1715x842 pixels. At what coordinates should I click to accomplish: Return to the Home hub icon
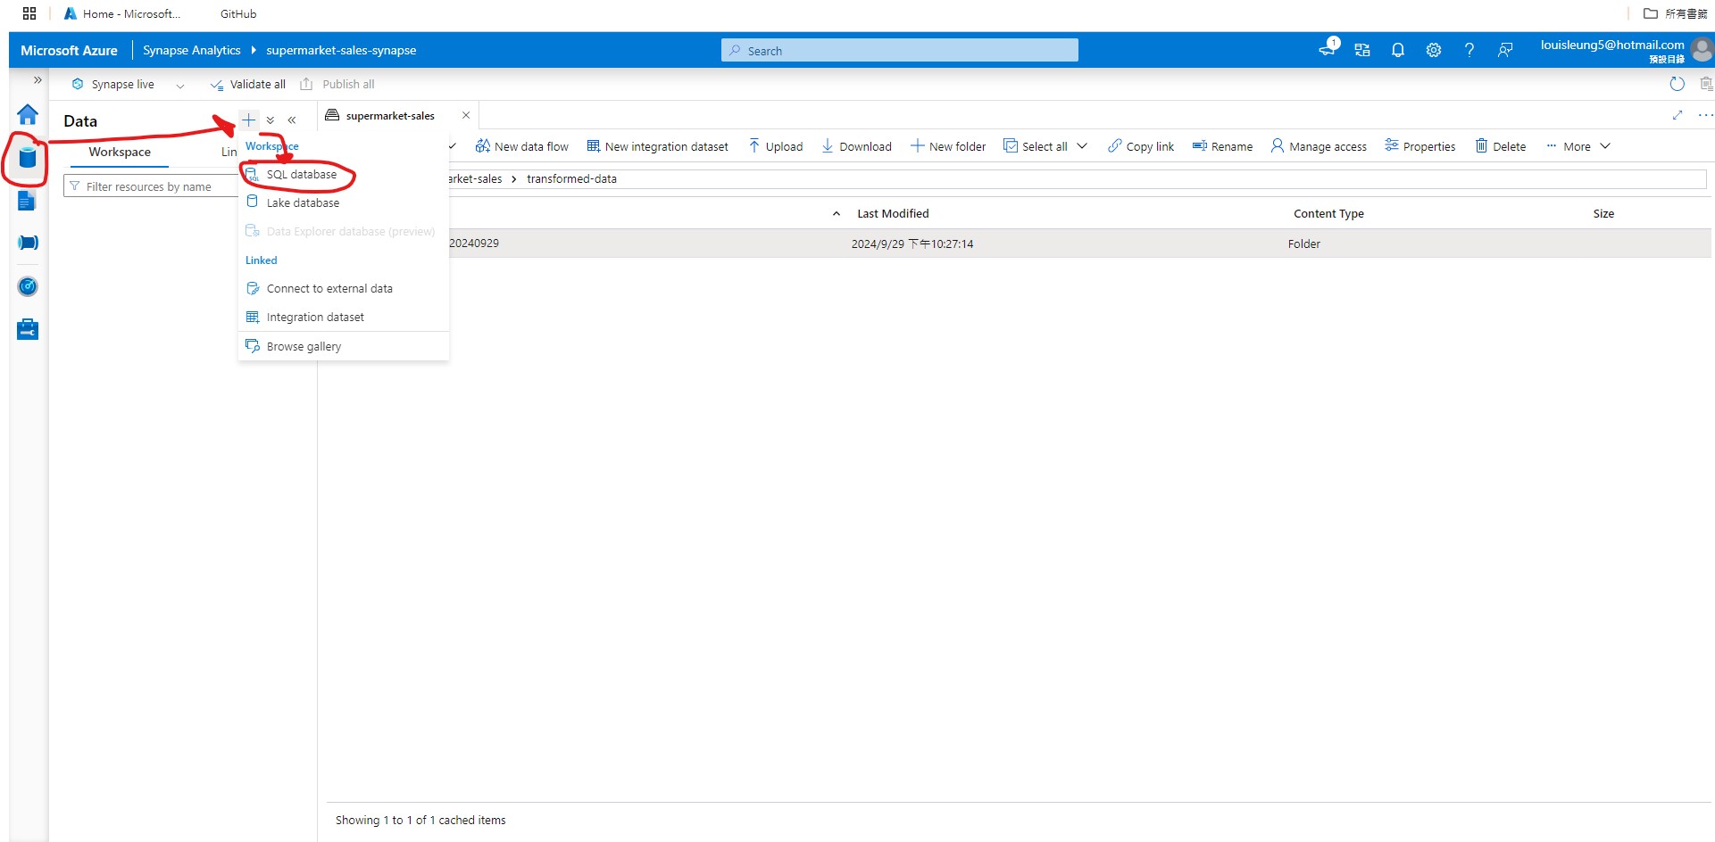pos(28,114)
